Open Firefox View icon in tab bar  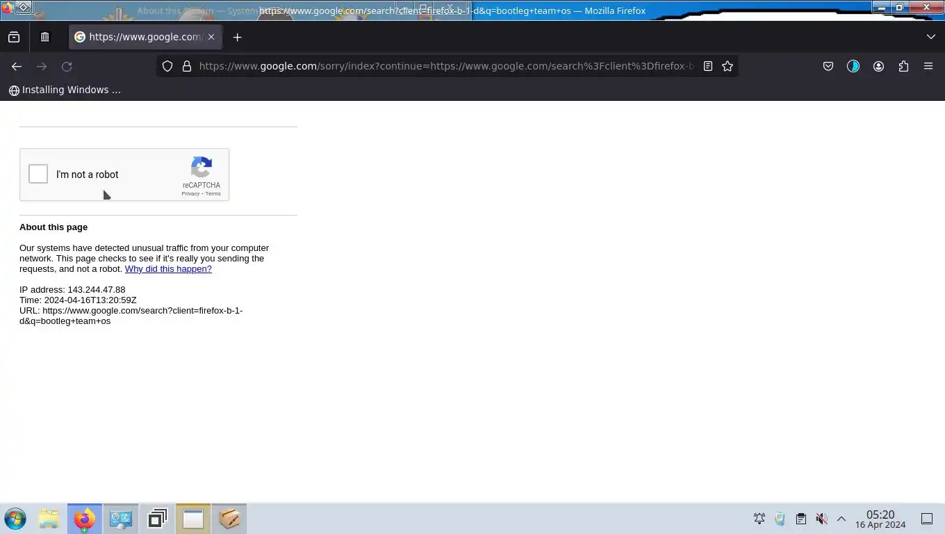(x=14, y=37)
